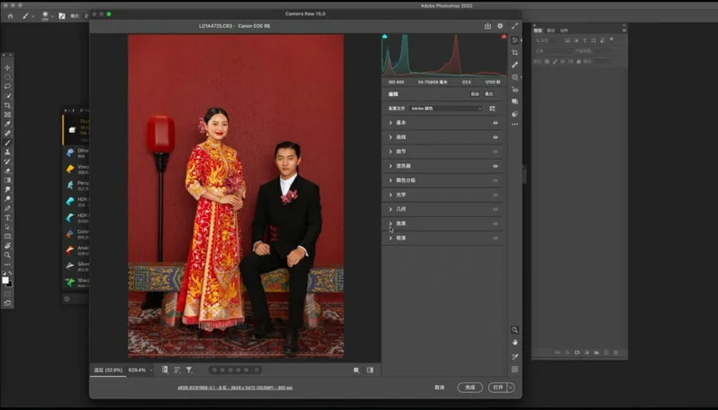
Task: Toggle the 混色器 panel eye icon
Action: tap(495, 166)
